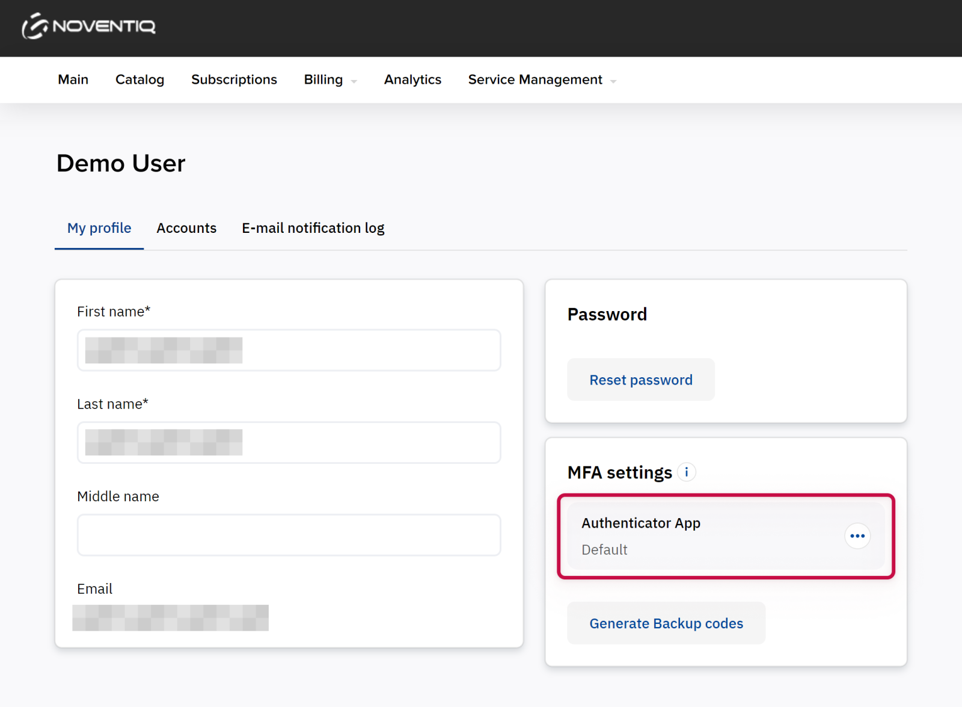Screen dimensions: 962x707
Task: Select the empty Middle name field
Action: [289, 535]
